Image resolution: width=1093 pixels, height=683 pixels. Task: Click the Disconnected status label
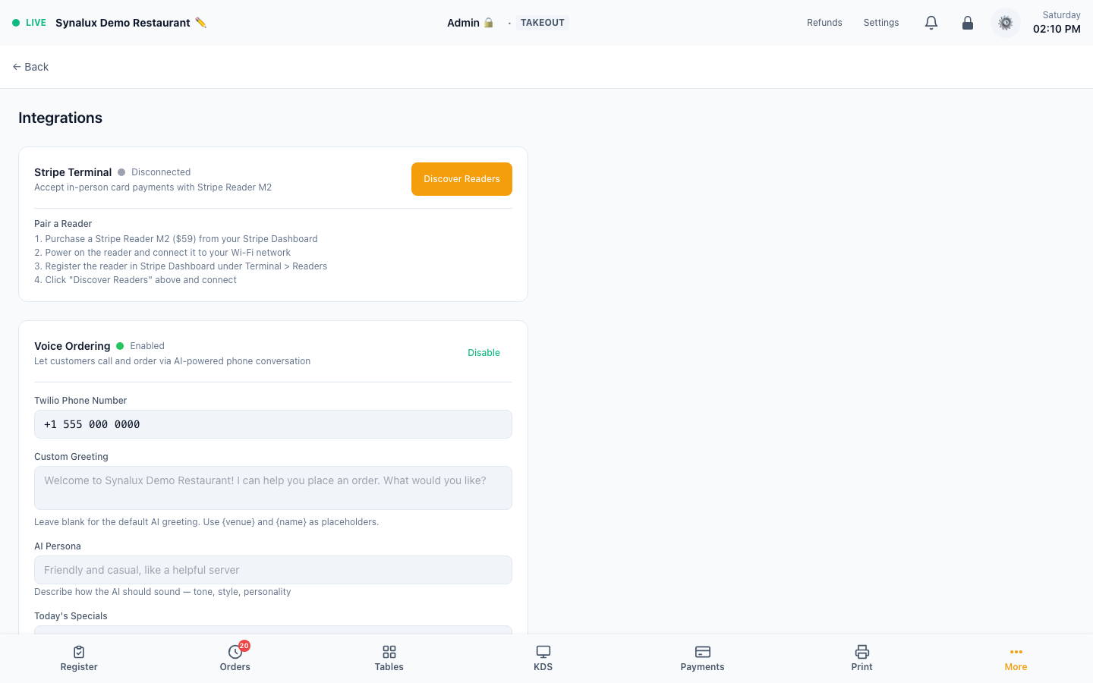161,172
